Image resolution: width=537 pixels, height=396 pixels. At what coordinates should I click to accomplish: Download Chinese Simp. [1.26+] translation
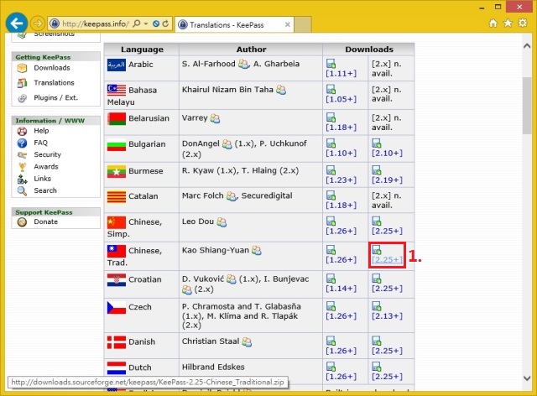[x=341, y=232]
